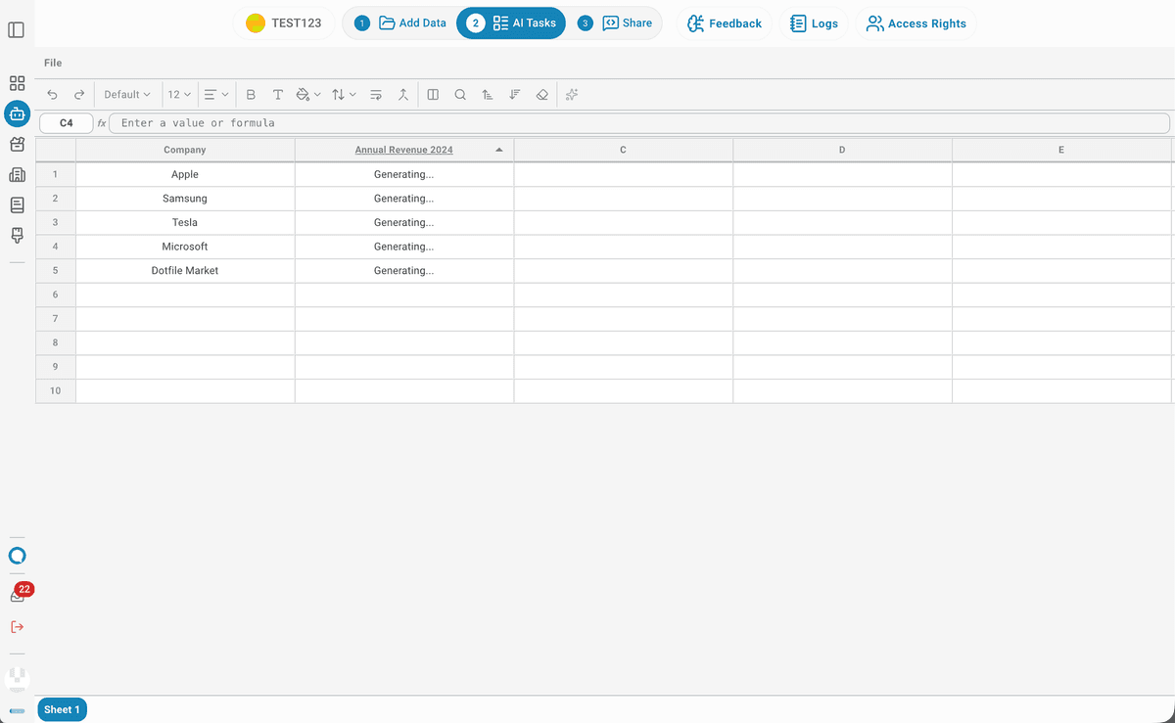Open the Default font dropdown
The height and width of the screenshot is (723, 1175).
pos(127,95)
